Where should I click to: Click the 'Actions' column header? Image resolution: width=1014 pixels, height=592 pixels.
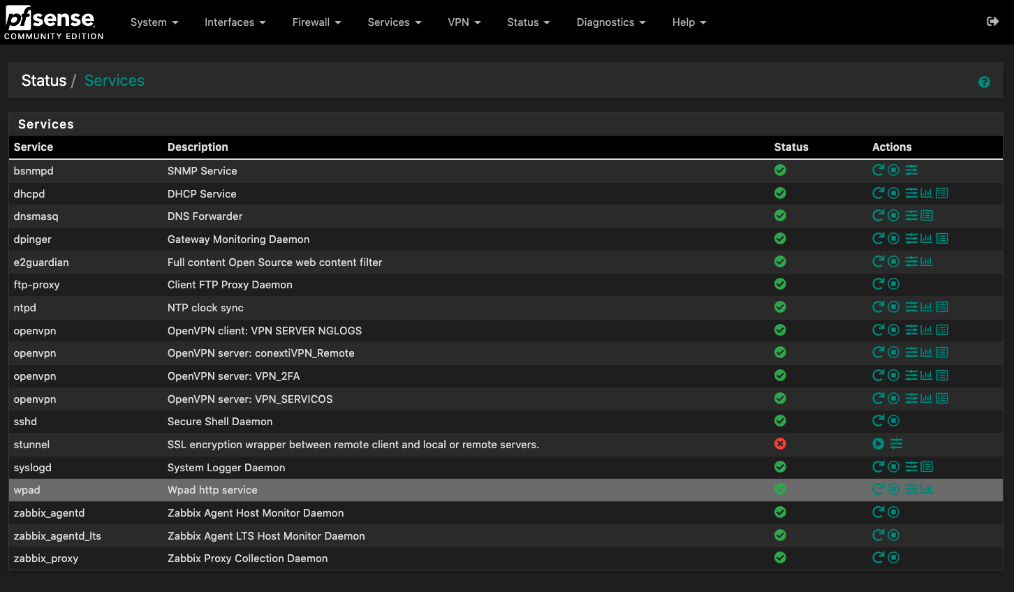click(x=892, y=147)
